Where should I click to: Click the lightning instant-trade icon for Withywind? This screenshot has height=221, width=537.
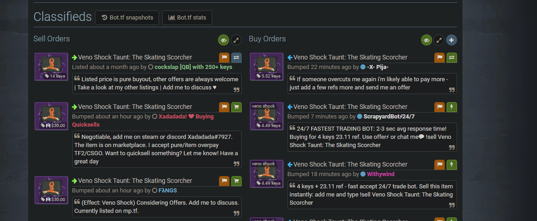coord(452,165)
